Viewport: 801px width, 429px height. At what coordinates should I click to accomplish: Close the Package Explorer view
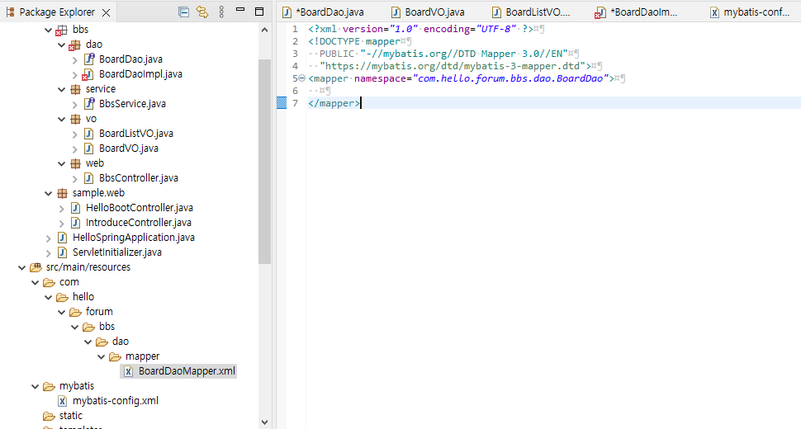107,12
